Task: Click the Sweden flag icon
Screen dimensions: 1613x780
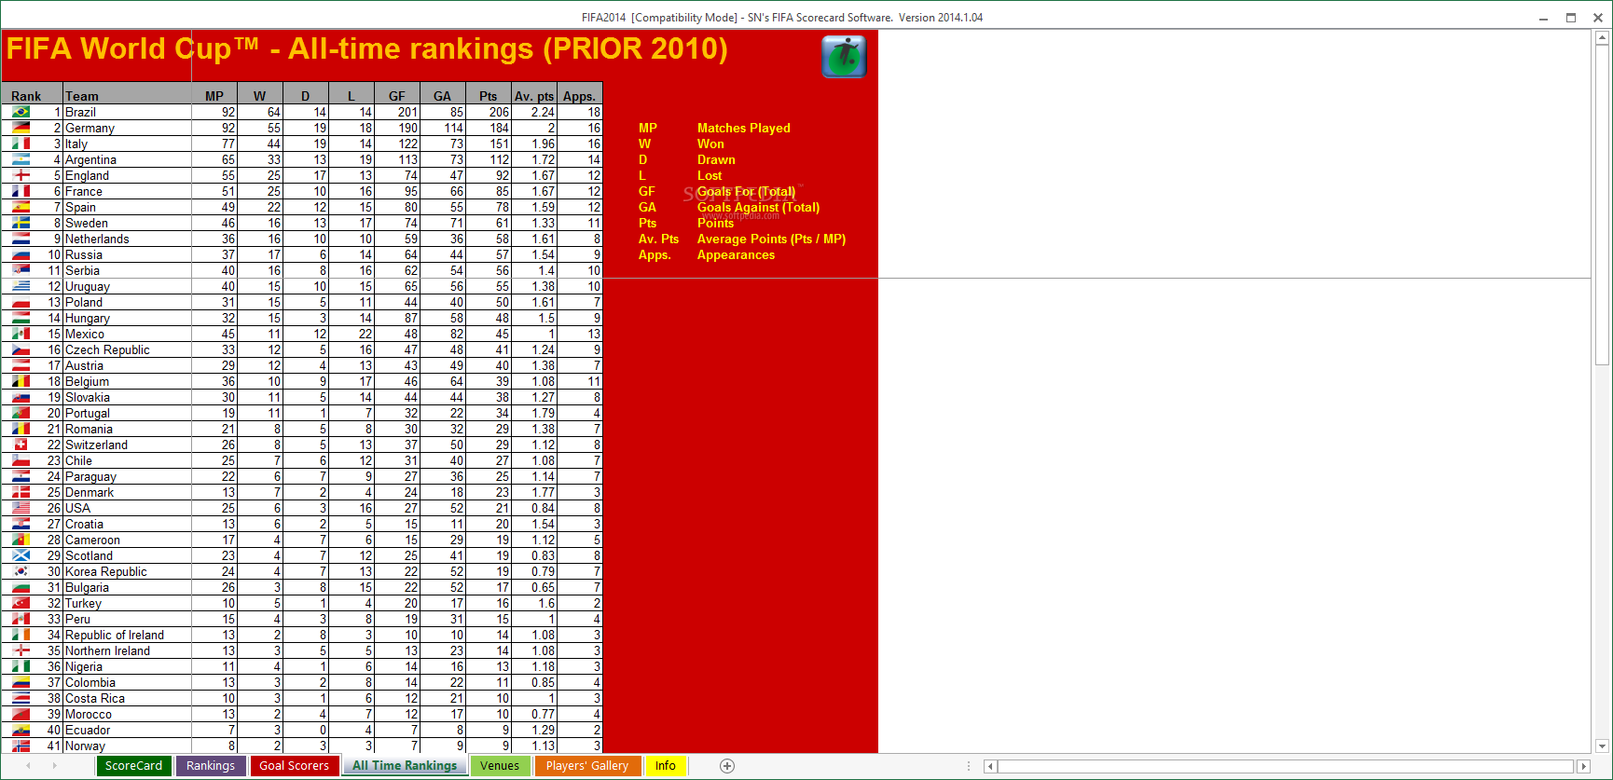Action: click(x=21, y=223)
